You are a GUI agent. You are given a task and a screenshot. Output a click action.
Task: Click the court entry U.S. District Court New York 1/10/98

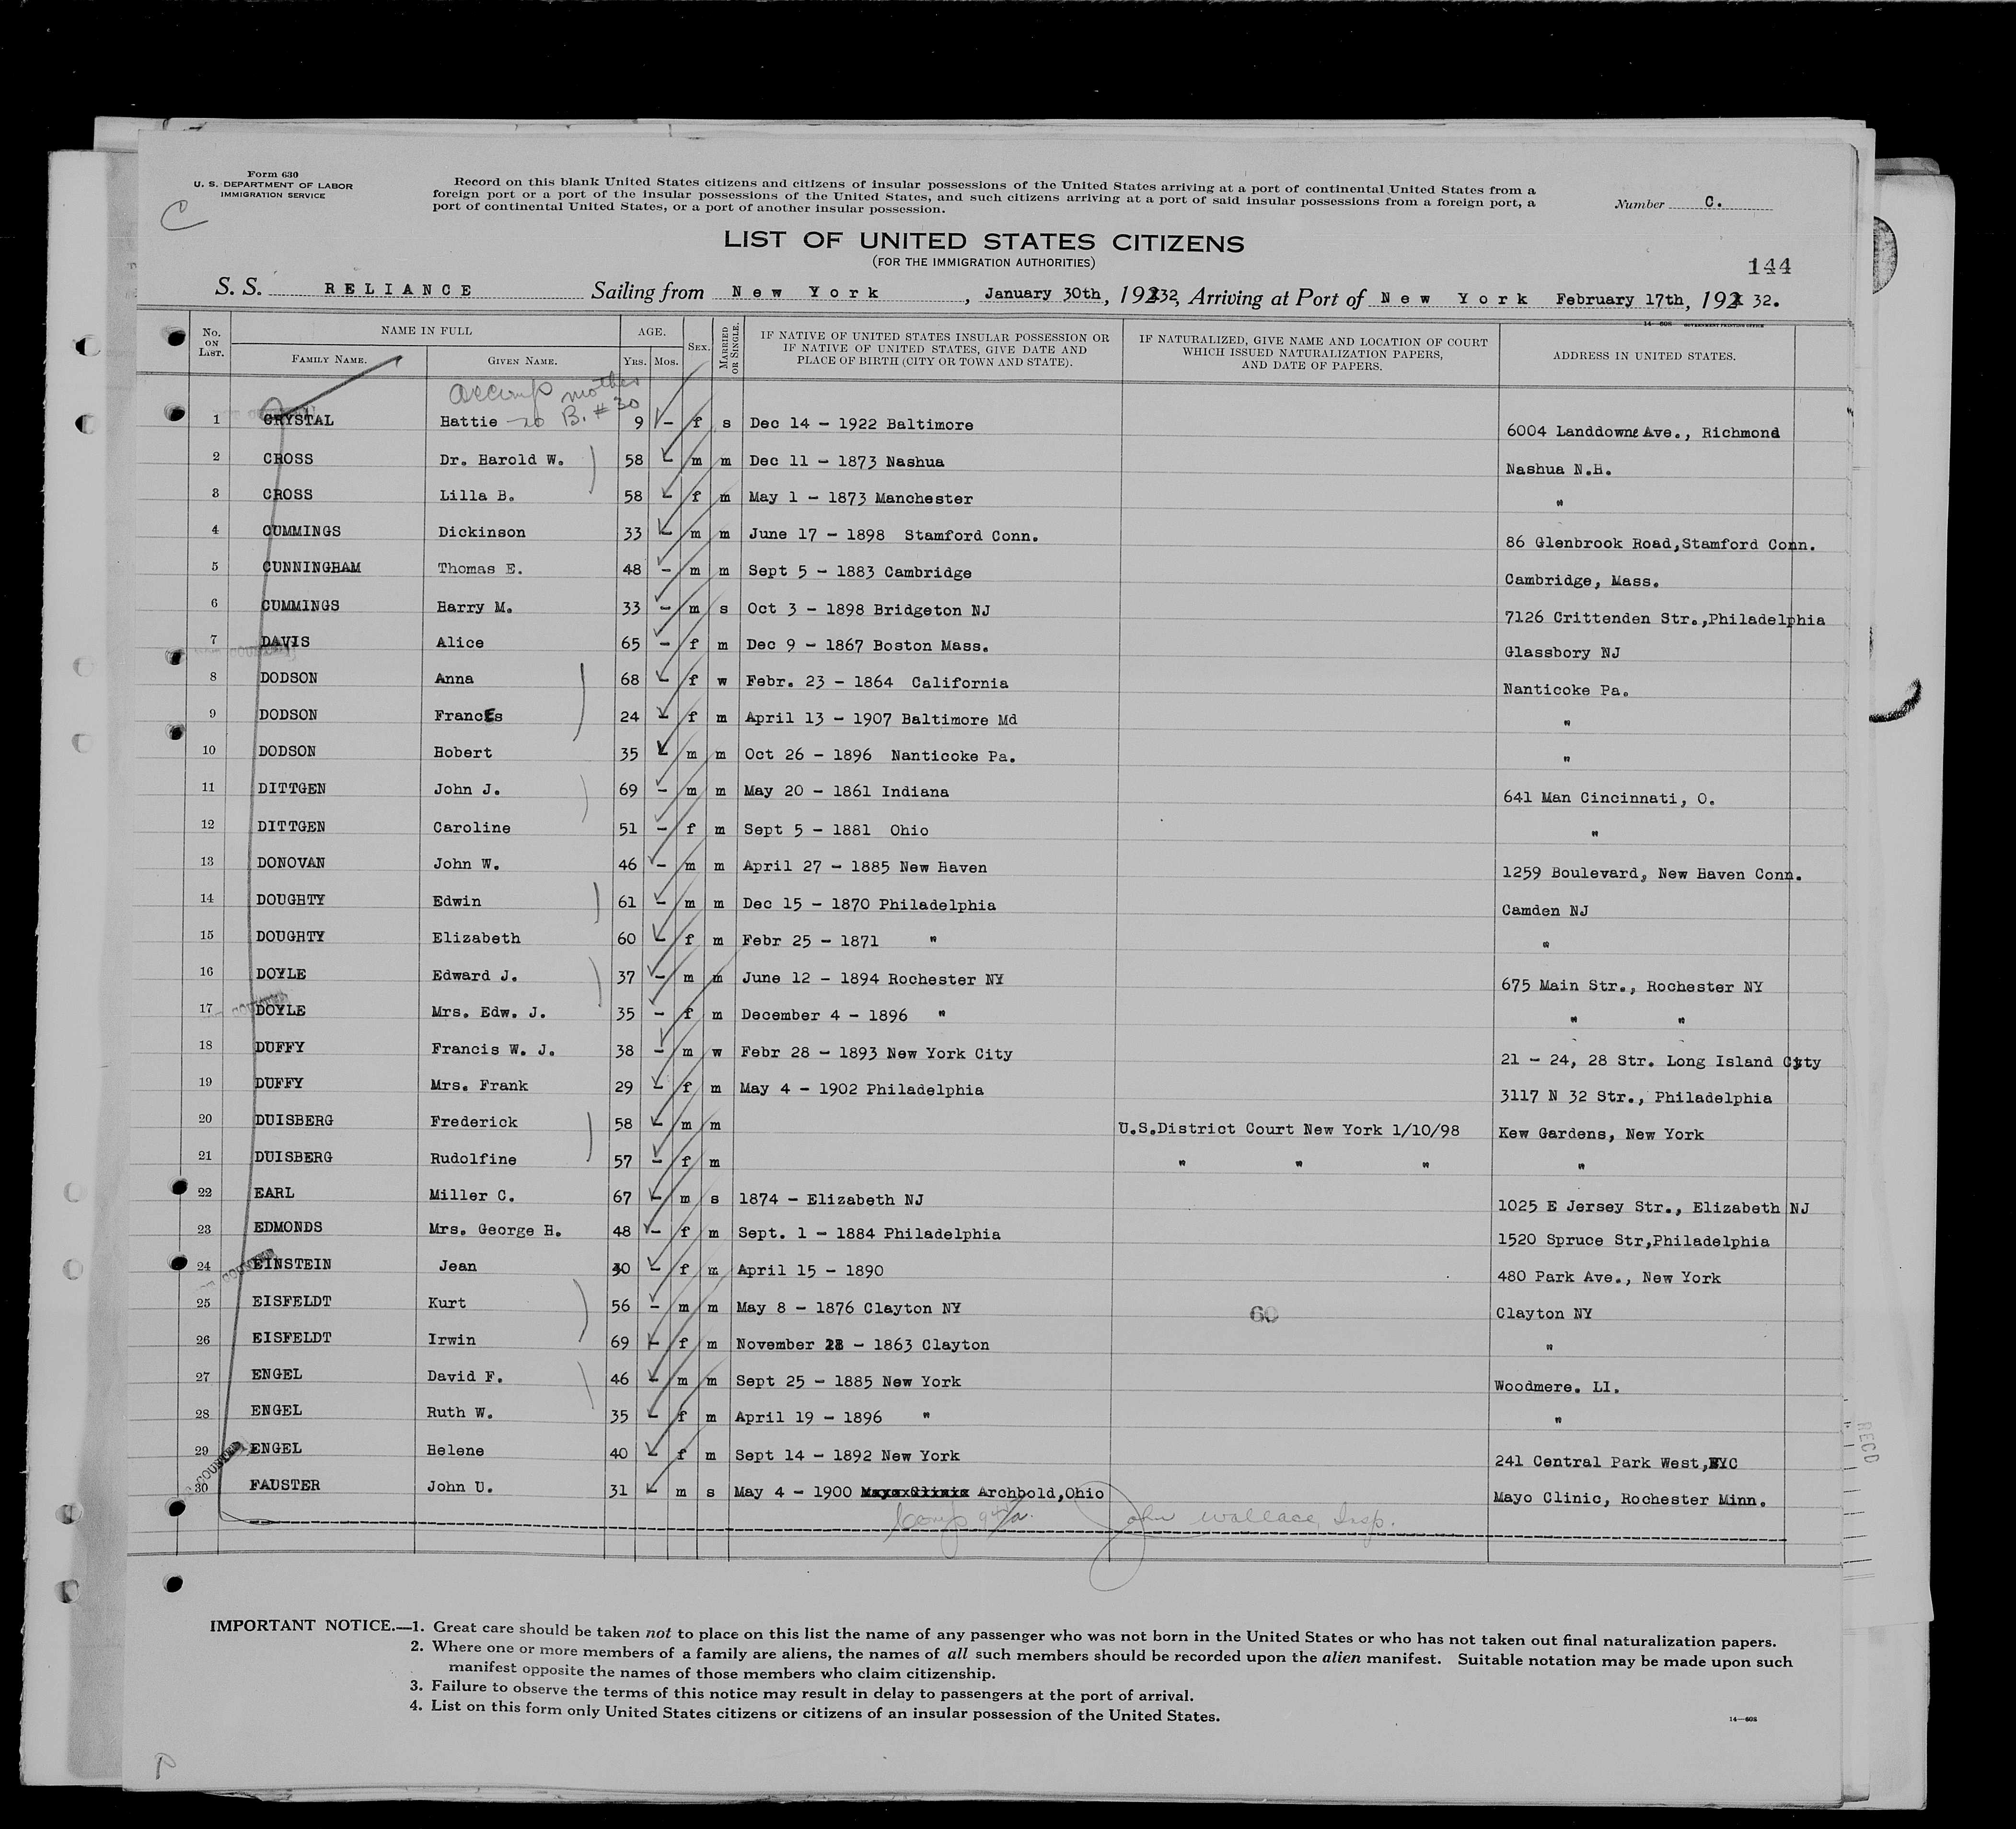click(1289, 1129)
